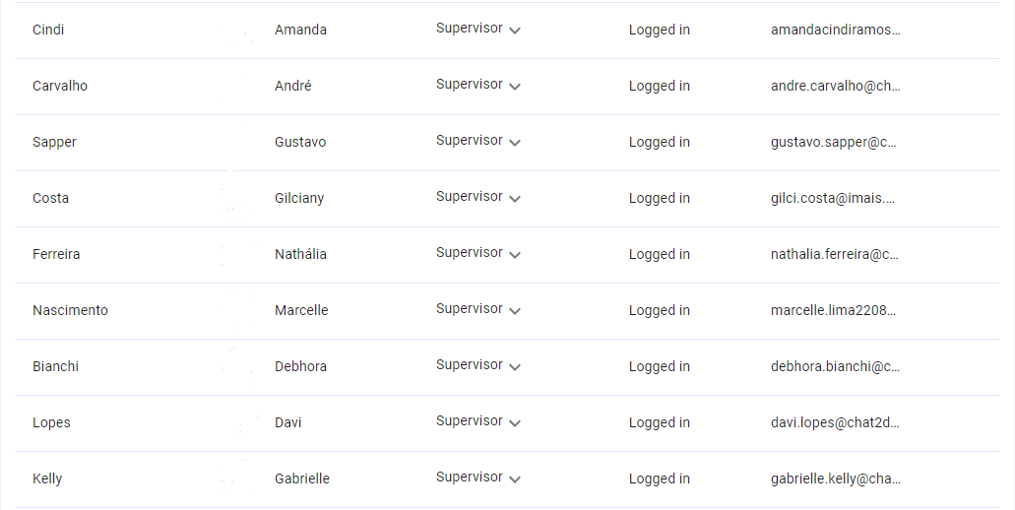Open Gustavo Sapper's role dropdown
The height and width of the screenshot is (510, 1015).
coord(478,142)
